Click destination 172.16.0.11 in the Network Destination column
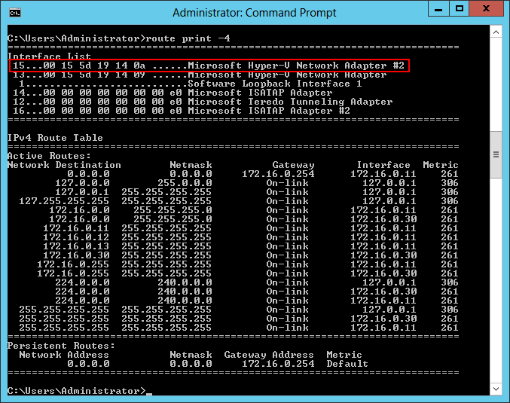This screenshot has height=403, width=510. tap(76, 228)
